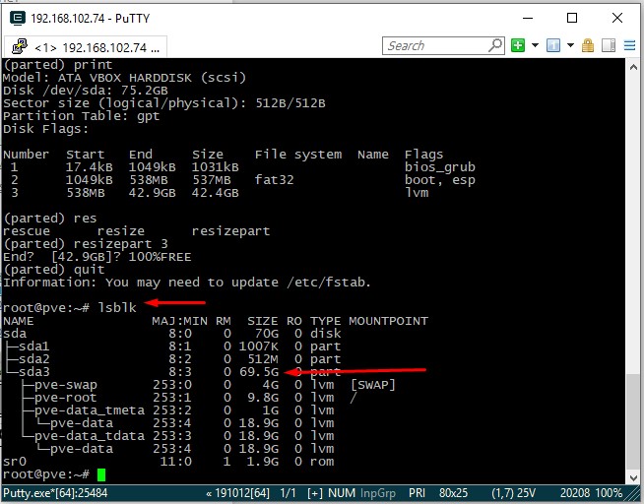This screenshot has width=644, height=504.
Task: Expand the console list dropdown arrow
Action: [x=570, y=45]
